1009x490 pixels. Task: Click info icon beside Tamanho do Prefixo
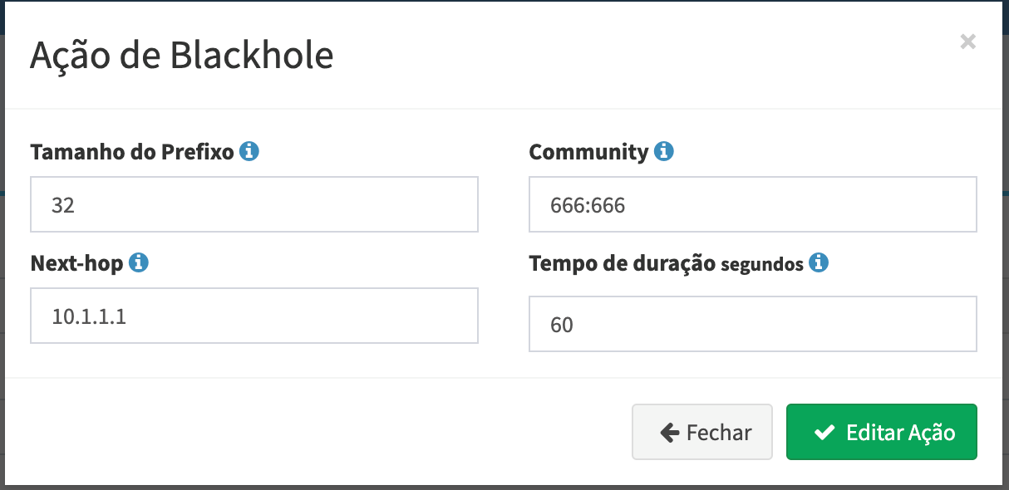point(249,152)
